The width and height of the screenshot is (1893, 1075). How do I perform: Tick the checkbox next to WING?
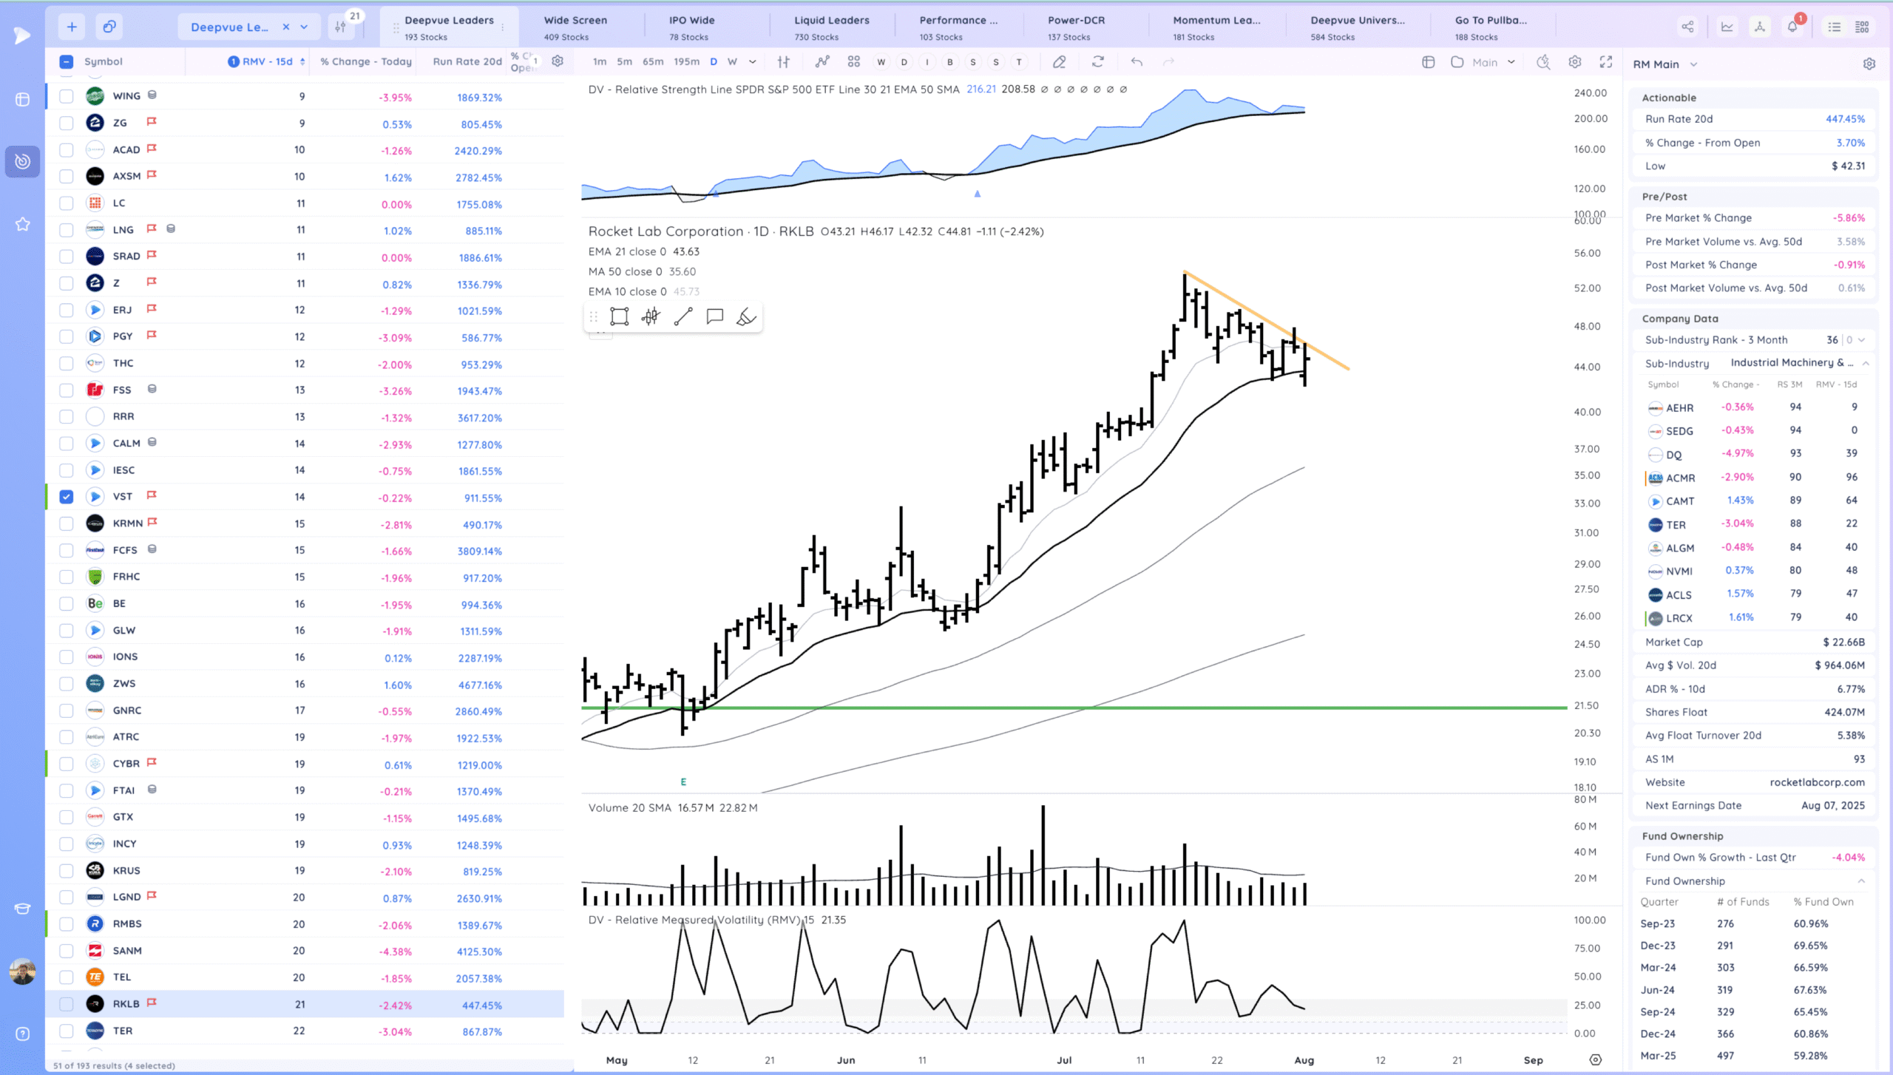click(67, 96)
